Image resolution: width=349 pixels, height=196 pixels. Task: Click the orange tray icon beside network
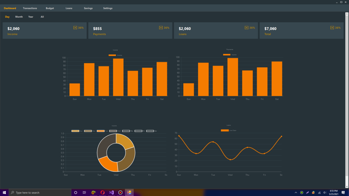[313, 193]
